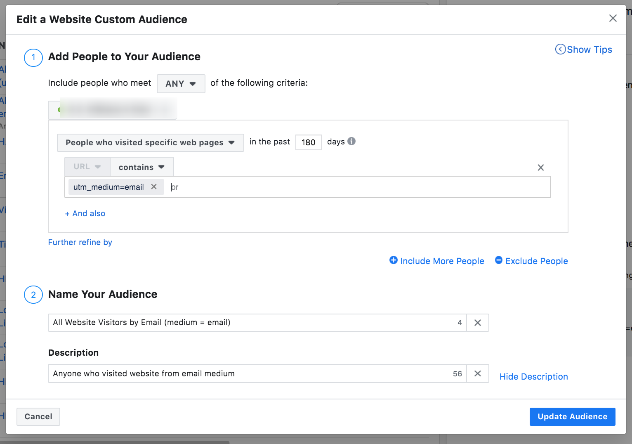Image resolution: width=632 pixels, height=444 pixels.
Task: Open the ANY criteria dropdown
Action: click(x=181, y=84)
